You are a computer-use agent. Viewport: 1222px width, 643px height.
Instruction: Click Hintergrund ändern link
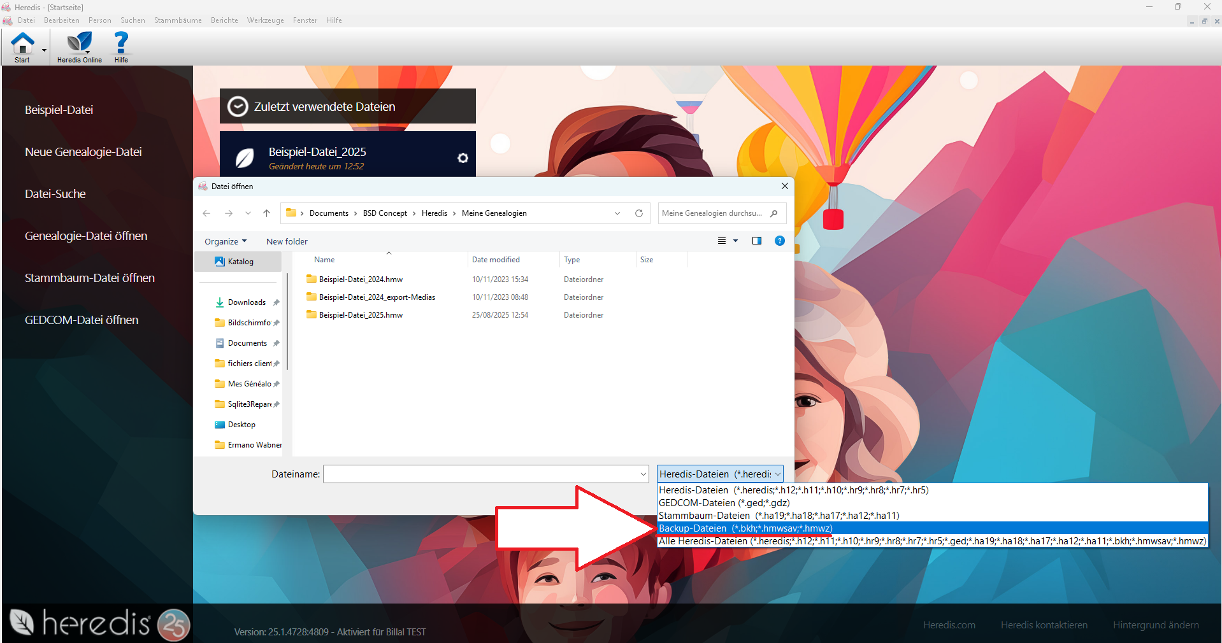tap(1155, 625)
